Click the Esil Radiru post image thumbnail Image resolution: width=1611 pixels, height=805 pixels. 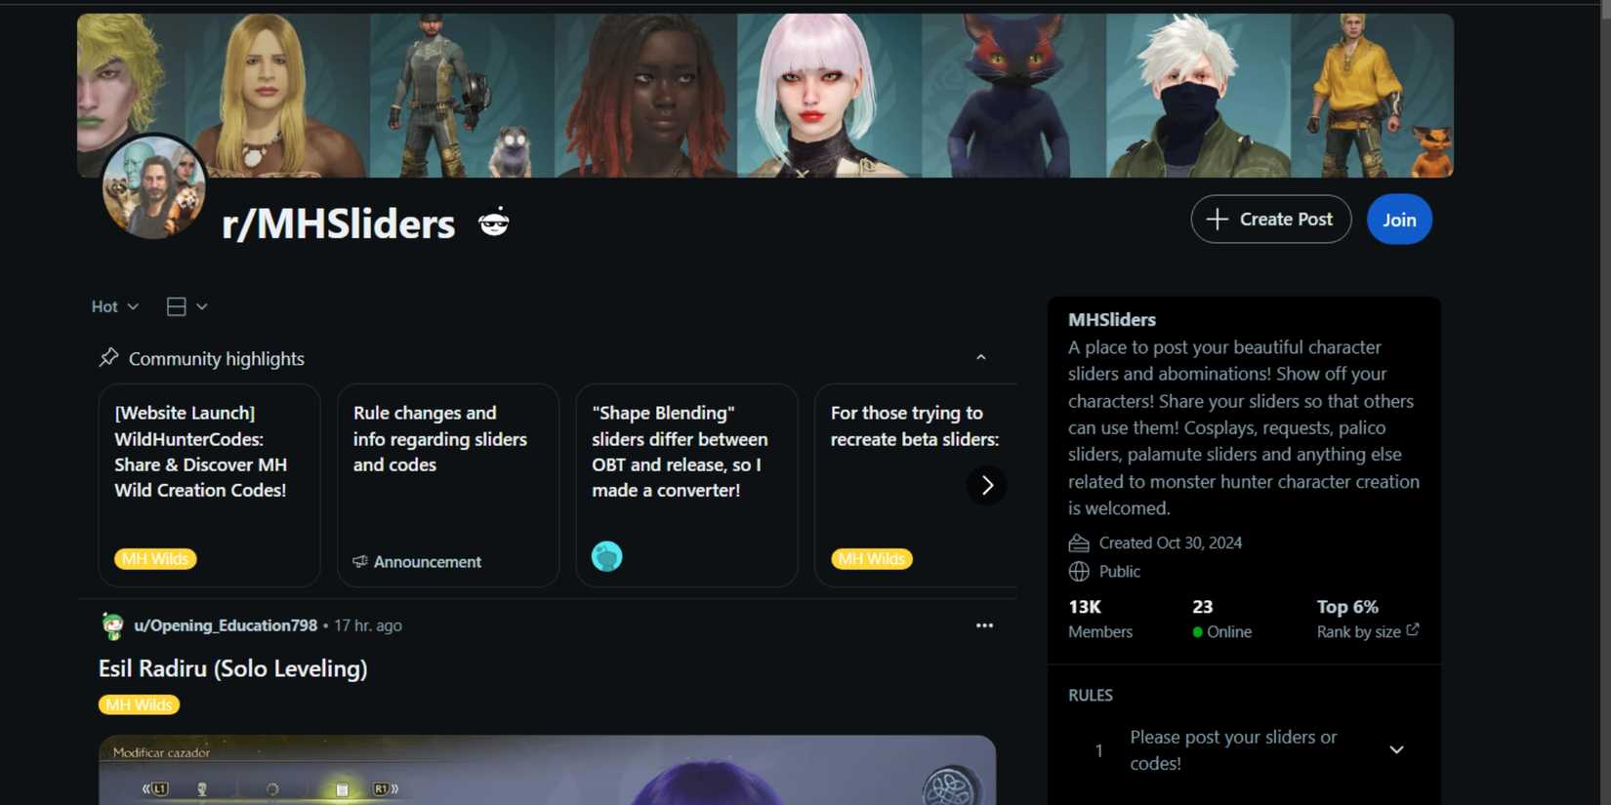tap(547, 770)
